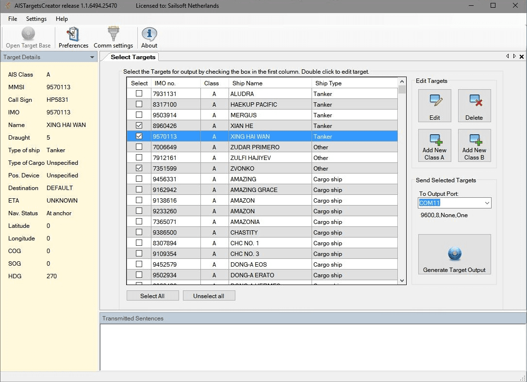Click IMO number 9138616 cell
This screenshot has height=382, width=527.
point(176,200)
